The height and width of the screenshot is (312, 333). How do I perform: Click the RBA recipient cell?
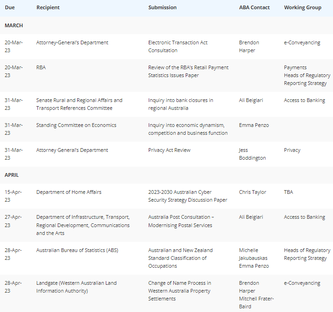point(41,67)
